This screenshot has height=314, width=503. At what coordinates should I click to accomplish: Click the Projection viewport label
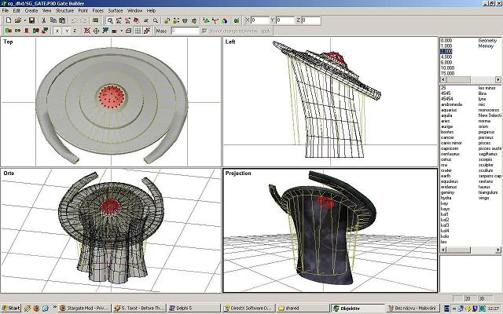[x=238, y=173]
